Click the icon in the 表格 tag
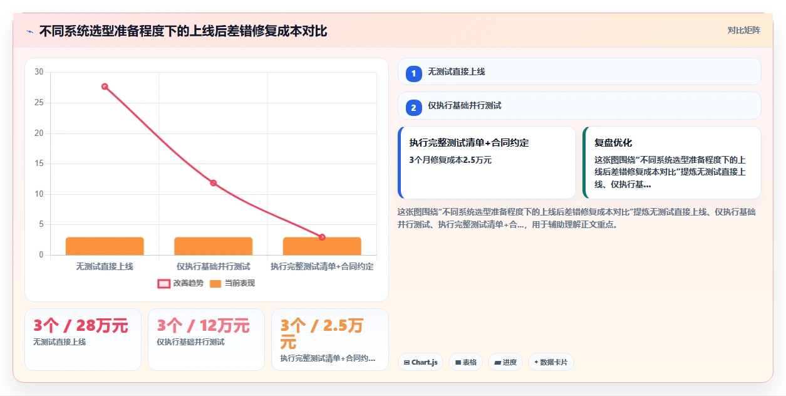The image size is (786, 396). (x=458, y=362)
